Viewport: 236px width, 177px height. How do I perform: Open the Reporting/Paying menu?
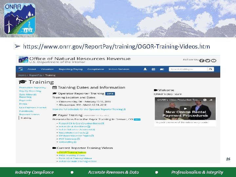[70, 69]
